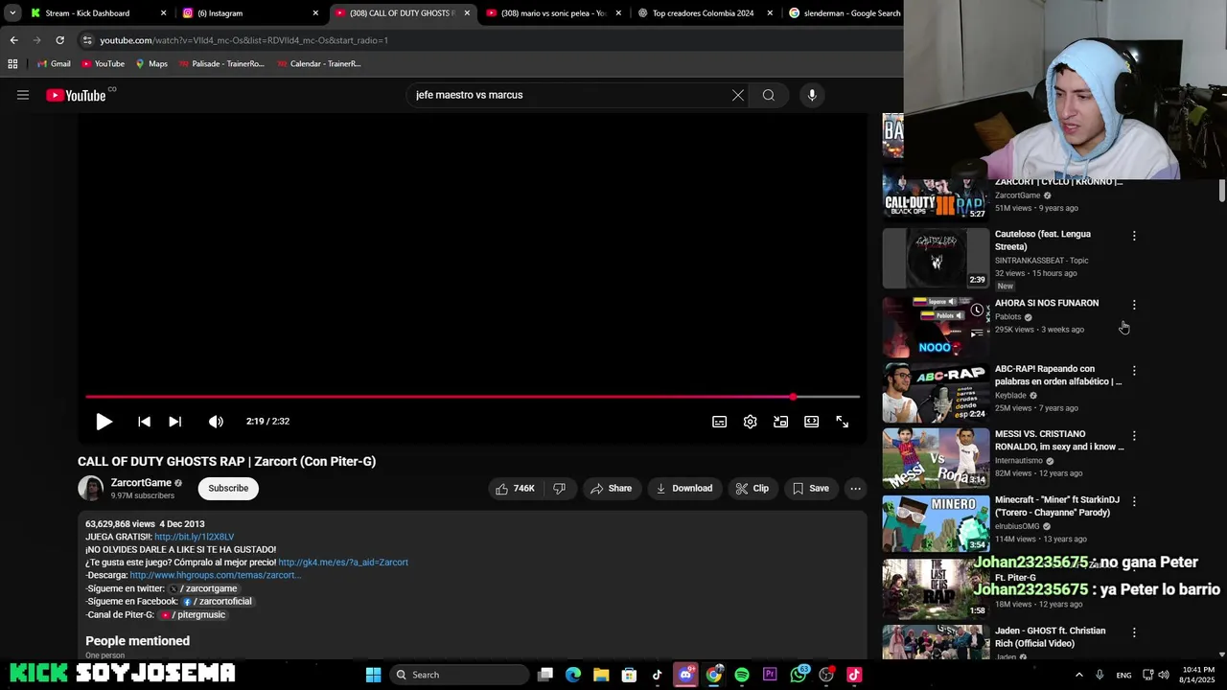Open the YouTube guide hamburger menu

click(23, 95)
